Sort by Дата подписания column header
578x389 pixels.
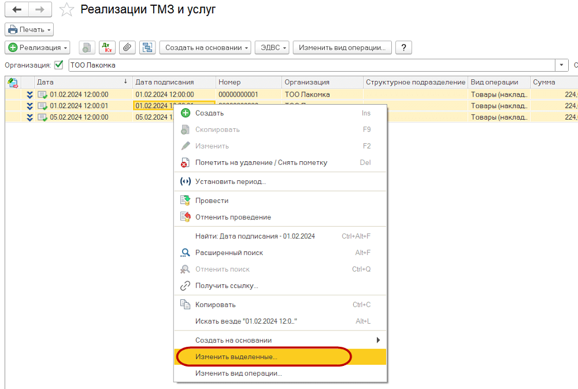click(x=174, y=82)
